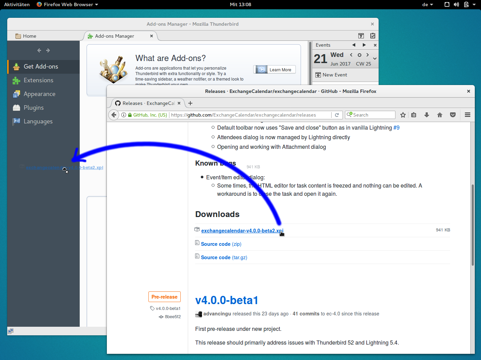This screenshot has height=360, width=481.
Task: Click the Pre-release label
Action: tap(165, 297)
